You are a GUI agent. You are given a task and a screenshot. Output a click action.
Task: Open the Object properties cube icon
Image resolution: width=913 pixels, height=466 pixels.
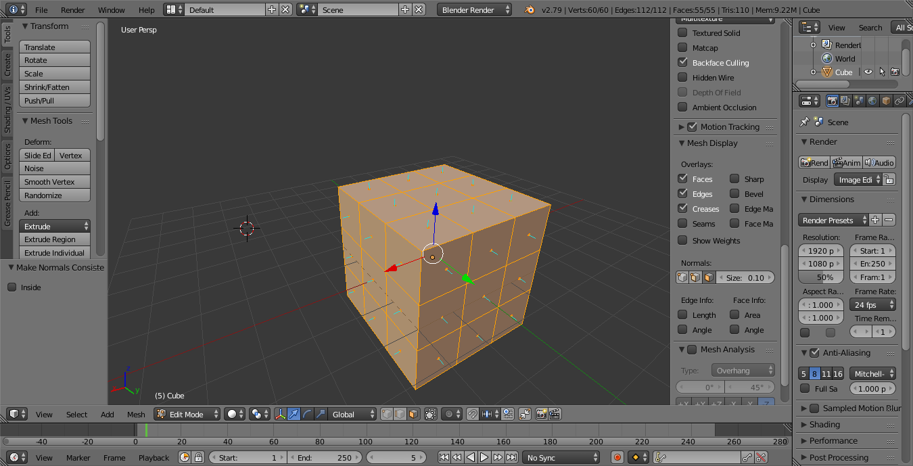pyautogui.click(x=886, y=101)
